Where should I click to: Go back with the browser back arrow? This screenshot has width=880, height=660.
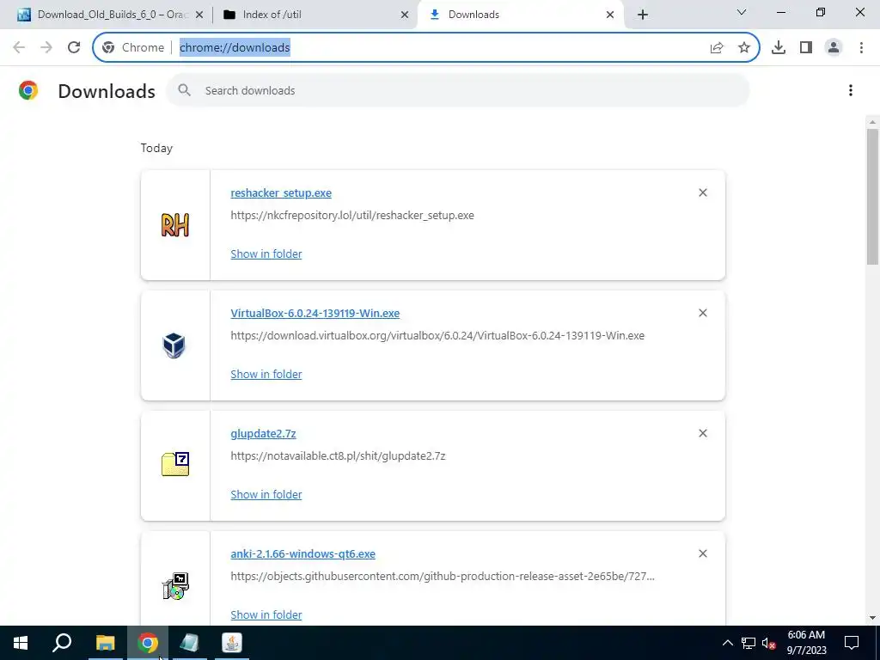pos(19,48)
